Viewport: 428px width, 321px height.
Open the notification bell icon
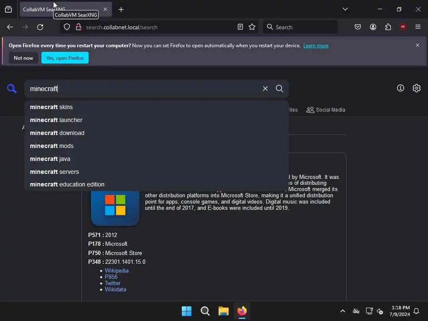coord(416,311)
